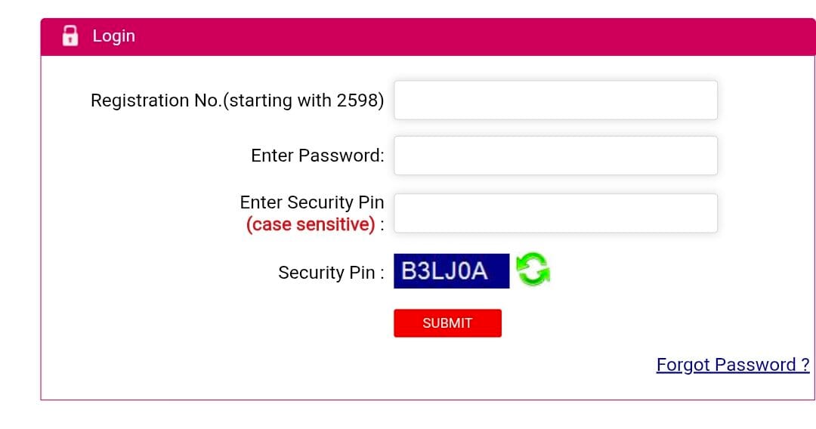Click the question mark after Forgot Password

[805, 365]
